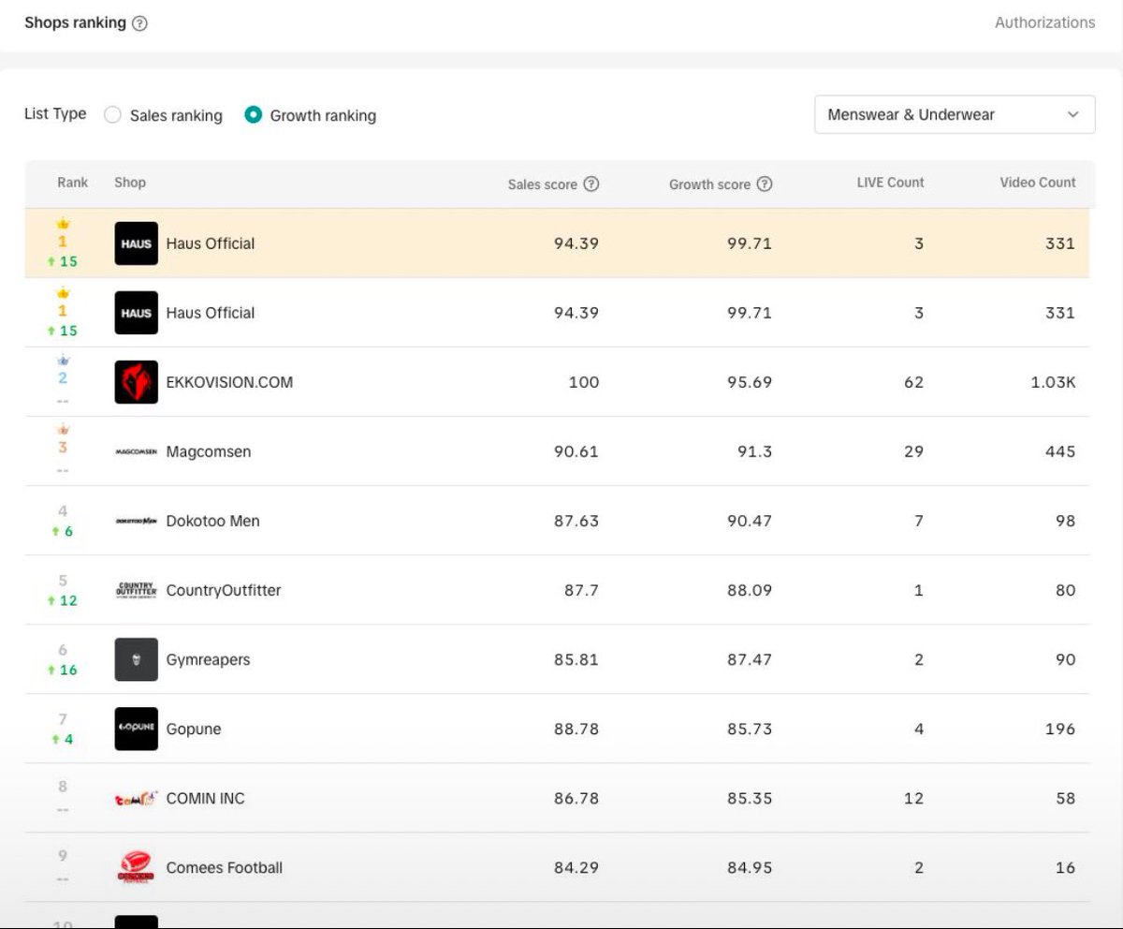This screenshot has height=929, width=1123.
Task: Click the Growth score help icon
Action: click(765, 184)
